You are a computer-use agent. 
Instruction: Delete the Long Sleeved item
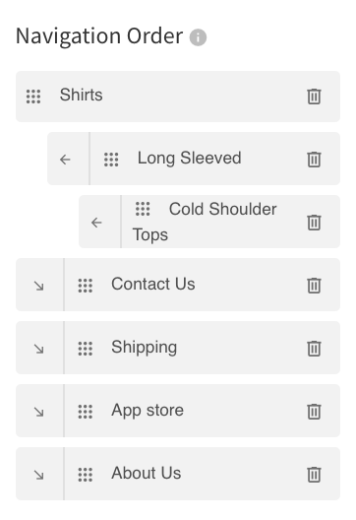pos(314,160)
